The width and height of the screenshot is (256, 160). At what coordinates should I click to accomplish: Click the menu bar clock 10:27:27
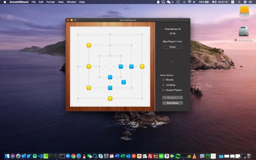tap(220, 2)
